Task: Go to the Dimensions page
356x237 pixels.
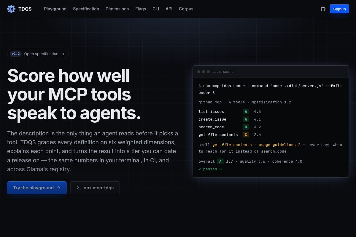Action: [x=117, y=9]
